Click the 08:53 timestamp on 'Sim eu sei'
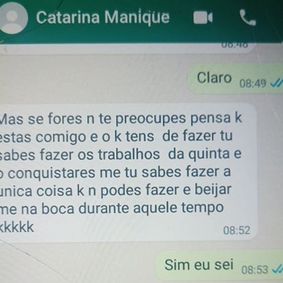Image resolution: width=283 pixels, height=283 pixels. [x=254, y=270]
